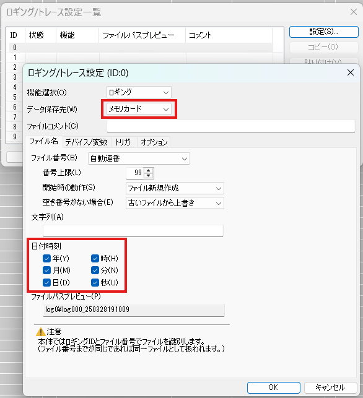Open the ファイル番号 dropdown showing 自動連番
363x398 pixels.
pyautogui.click(x=139, y=158)
